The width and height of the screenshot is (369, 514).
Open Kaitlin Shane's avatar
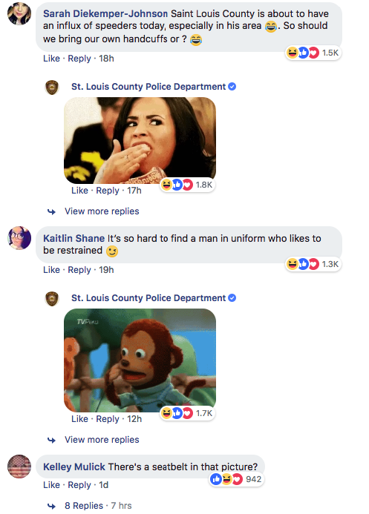tap(19, 238)
